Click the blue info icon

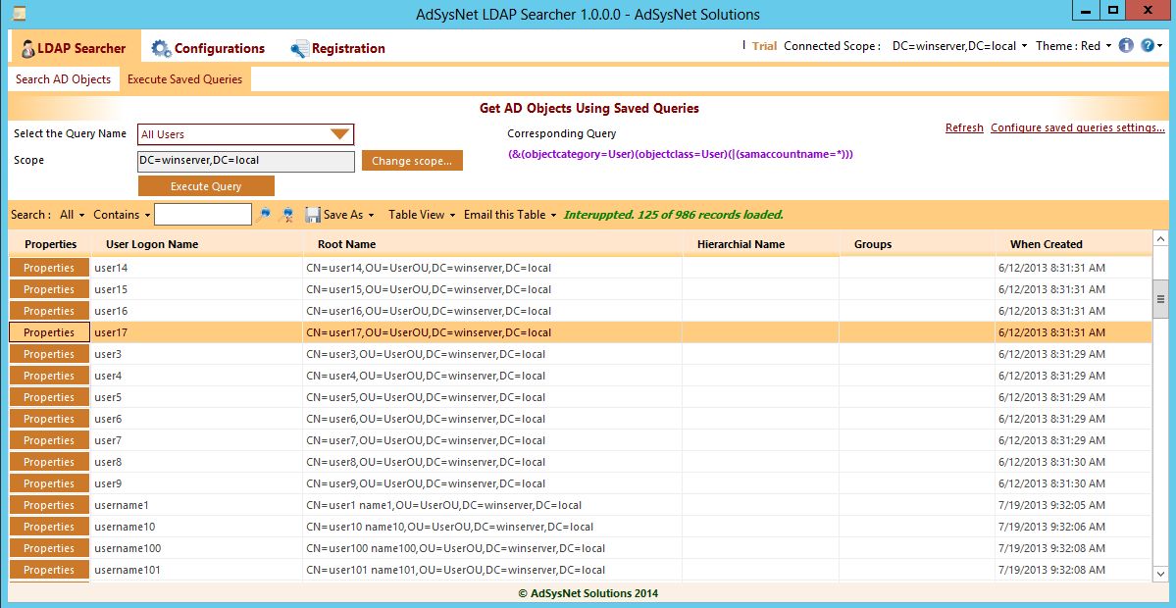tap(1126, 46)
